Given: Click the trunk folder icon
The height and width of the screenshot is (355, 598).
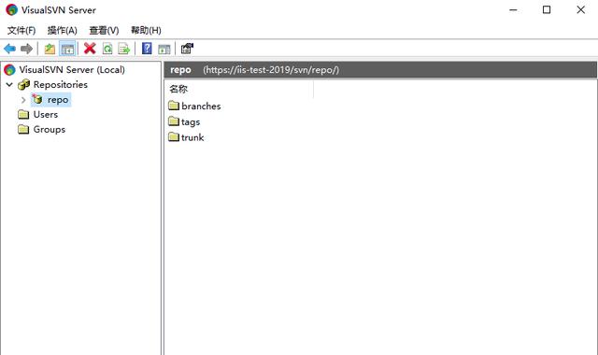Looking at the screenshot, I should coord(174,136).
